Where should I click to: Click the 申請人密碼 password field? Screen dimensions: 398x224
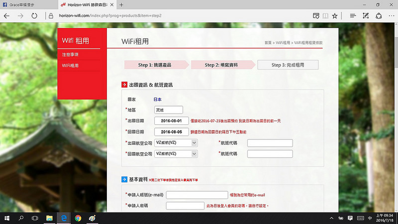tap(185, 206)
